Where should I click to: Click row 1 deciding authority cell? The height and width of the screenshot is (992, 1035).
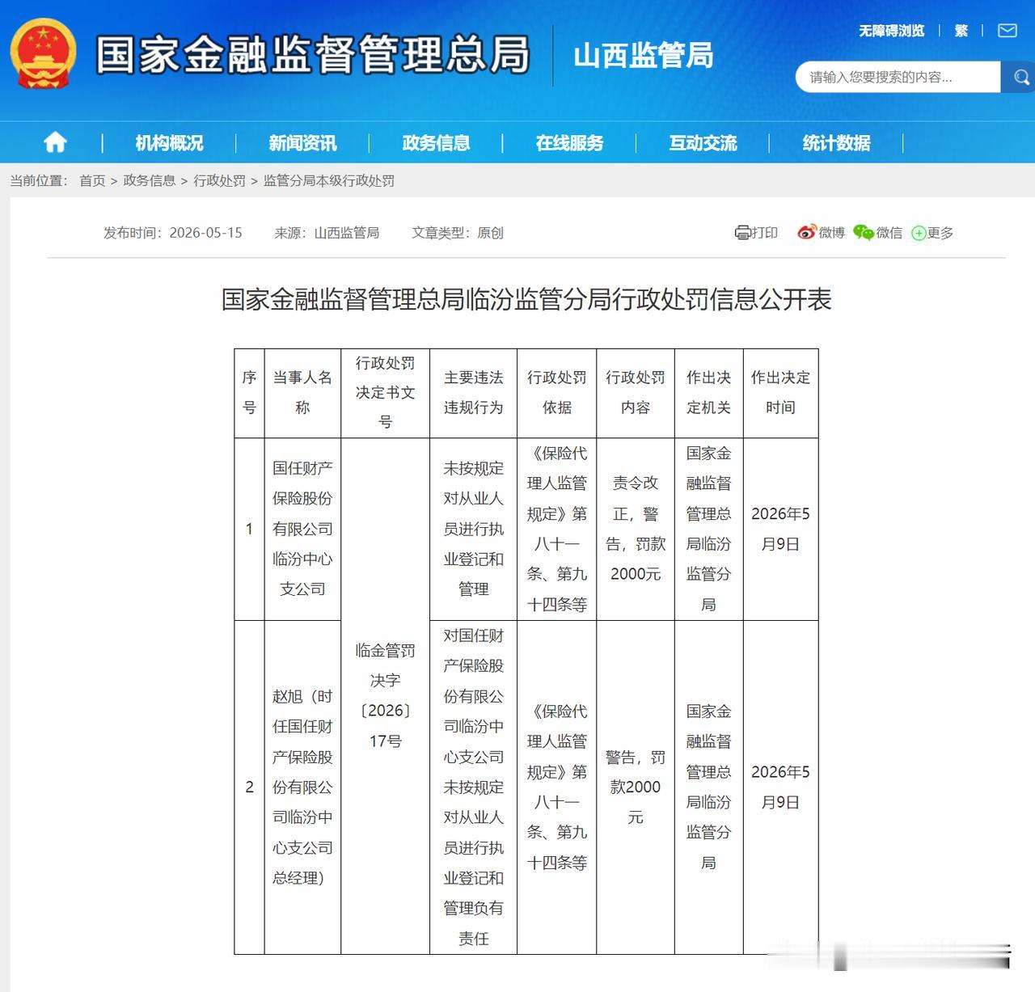(x=709, y=529)
